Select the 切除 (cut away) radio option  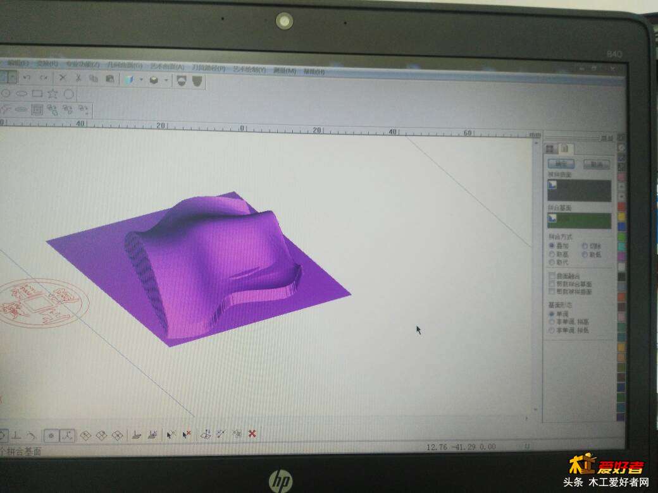click(x=585, y=245)
